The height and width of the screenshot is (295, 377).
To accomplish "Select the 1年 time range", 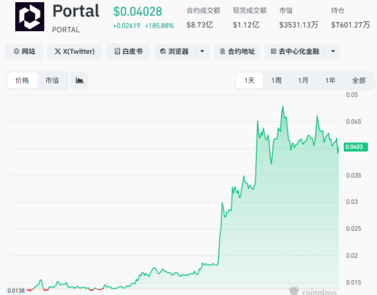I will [330, 80].
